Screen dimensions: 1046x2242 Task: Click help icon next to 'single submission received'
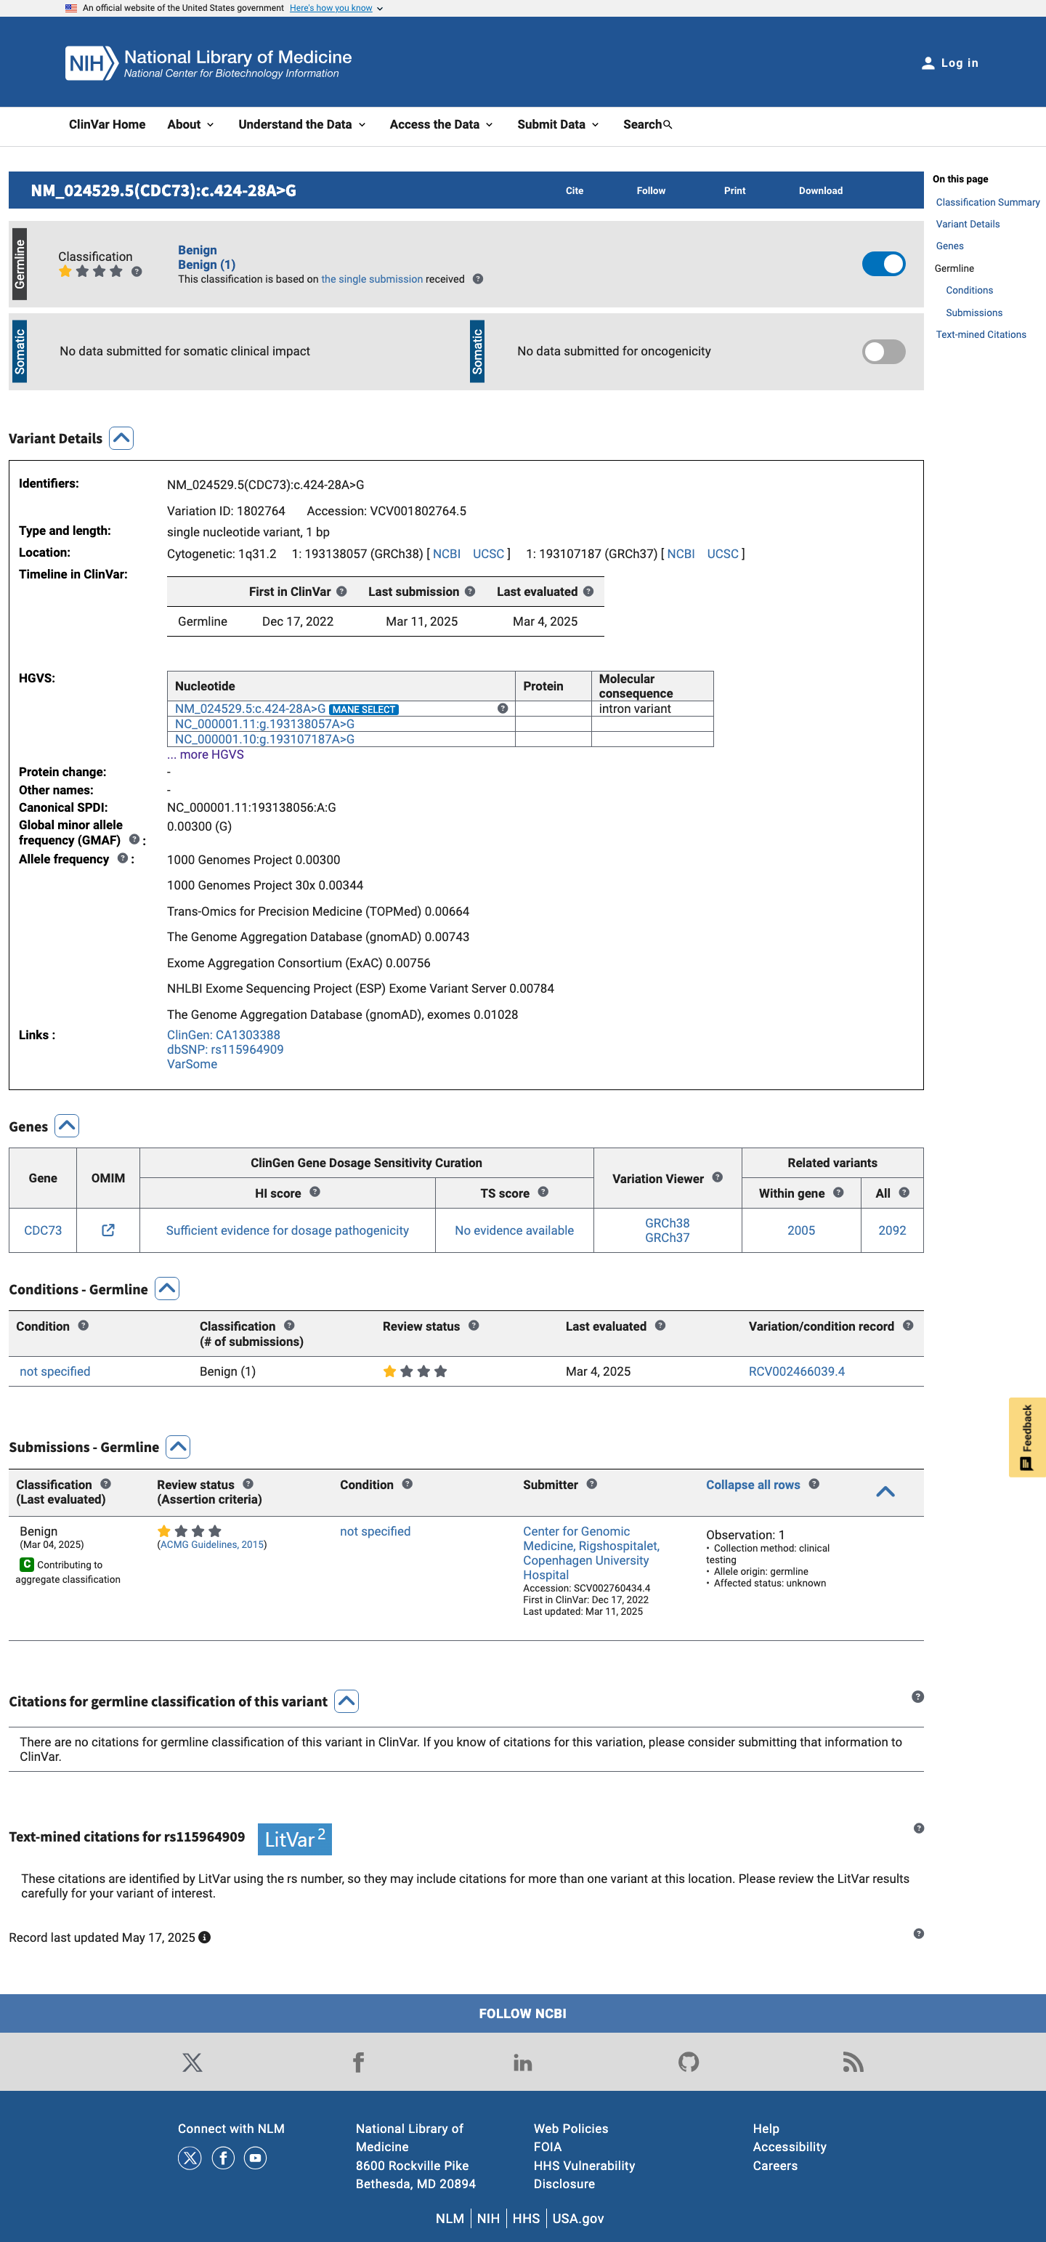[478, 279]
